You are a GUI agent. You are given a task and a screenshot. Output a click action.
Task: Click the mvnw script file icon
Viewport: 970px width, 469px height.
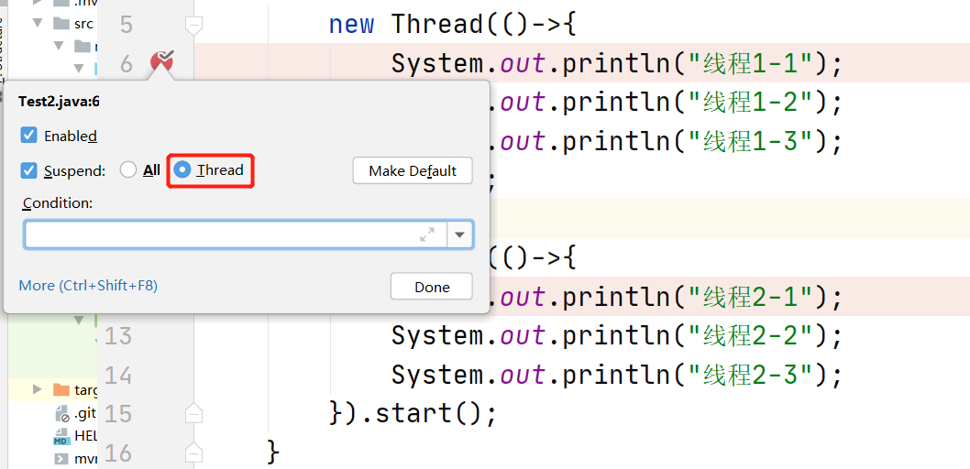61,459
